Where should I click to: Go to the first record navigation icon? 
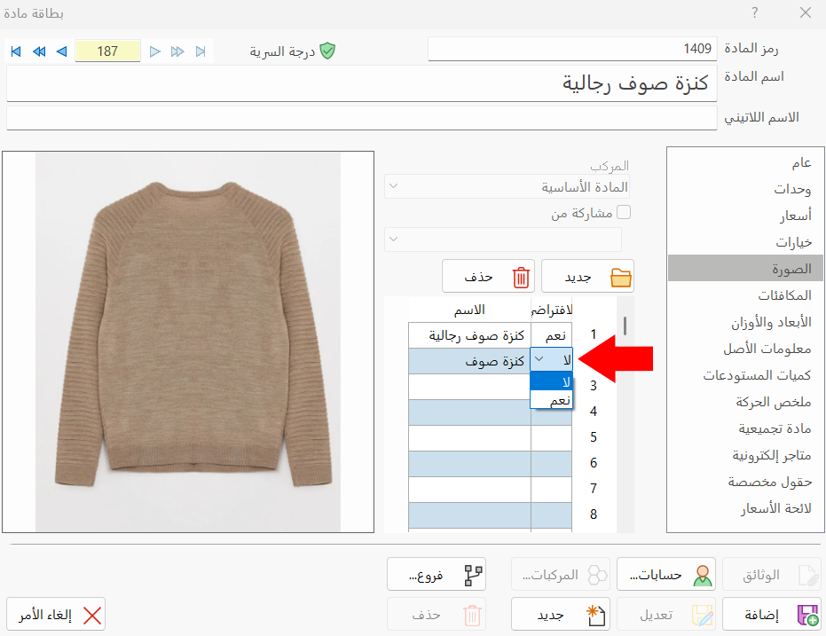tap(16, 51)
